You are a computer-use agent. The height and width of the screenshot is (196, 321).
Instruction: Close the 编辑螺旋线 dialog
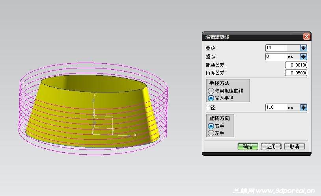tap(306, 37)
